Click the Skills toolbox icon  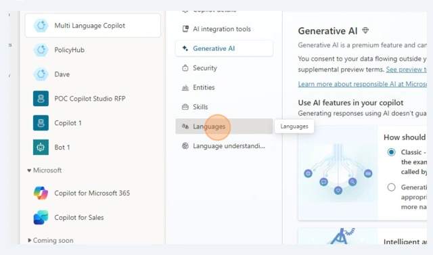coord(185,107)
